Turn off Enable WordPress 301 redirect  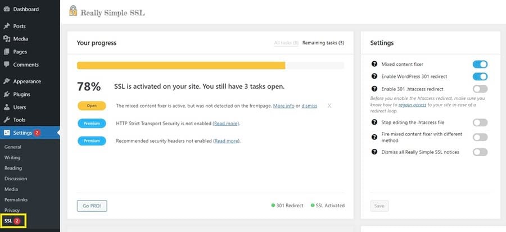pos(480,76)
